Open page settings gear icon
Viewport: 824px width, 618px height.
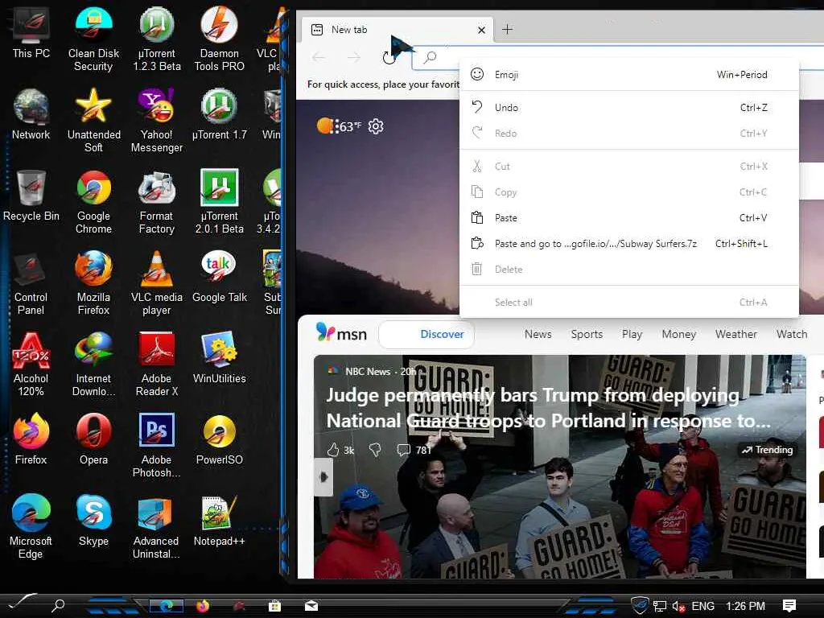tap(376, 126)
